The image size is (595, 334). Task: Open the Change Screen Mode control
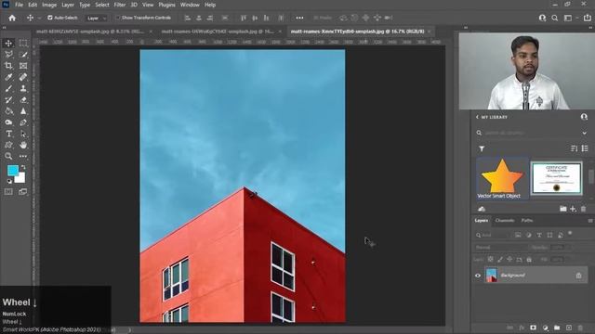[23, 192]
